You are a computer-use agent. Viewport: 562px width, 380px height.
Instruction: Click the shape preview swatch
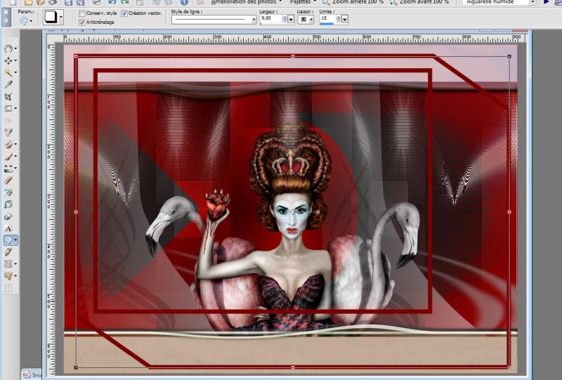coord(51,17)
